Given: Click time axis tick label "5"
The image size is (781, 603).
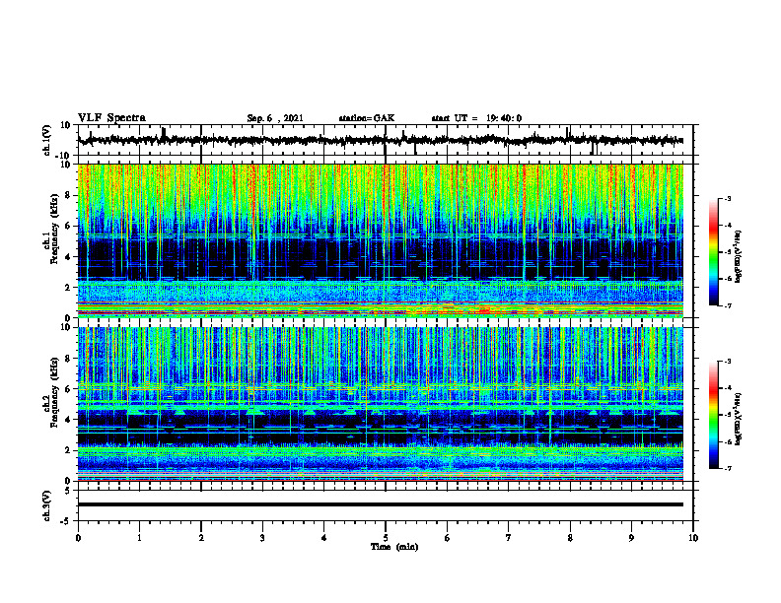Looking at the screenshot, I should (x=386, y=538).
